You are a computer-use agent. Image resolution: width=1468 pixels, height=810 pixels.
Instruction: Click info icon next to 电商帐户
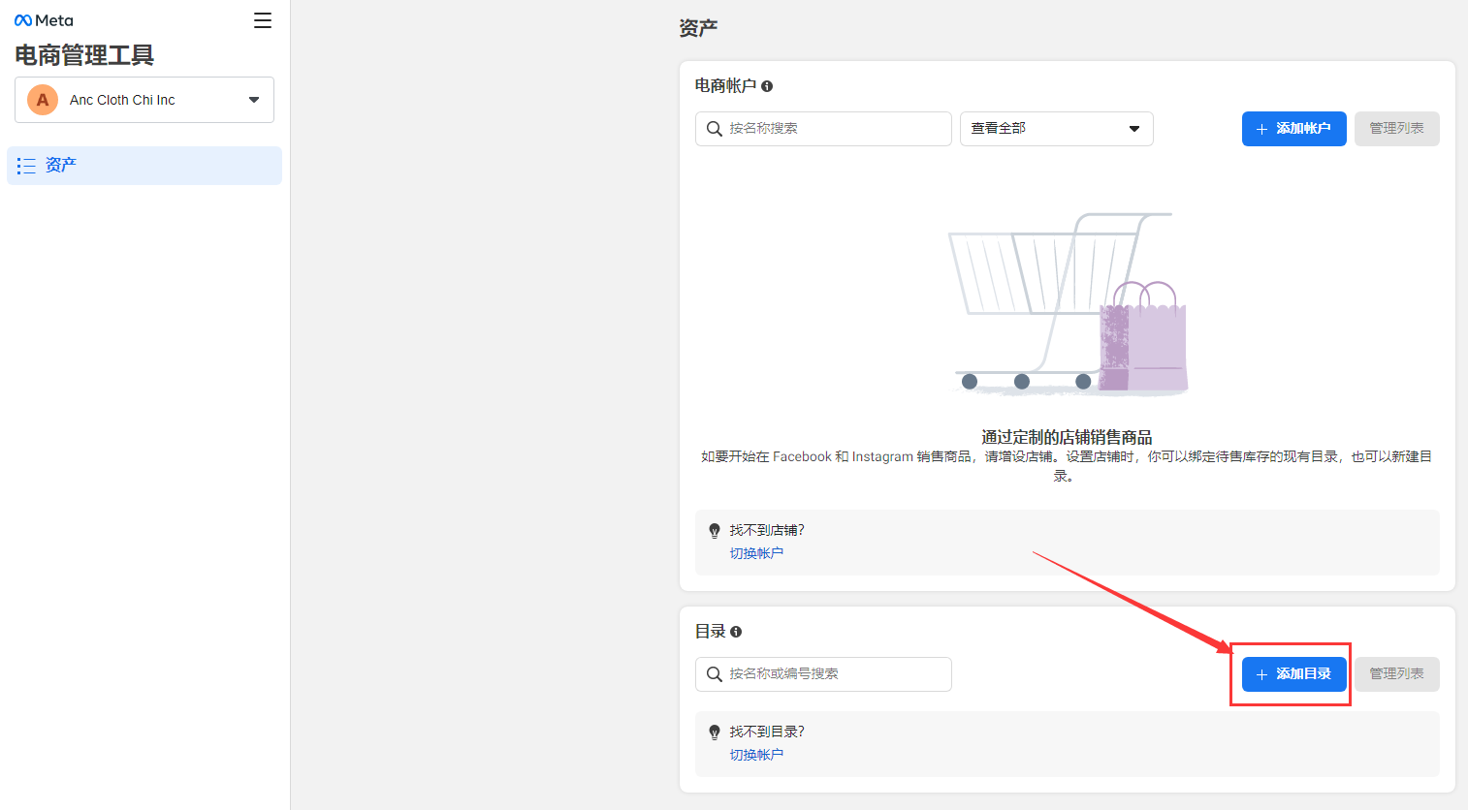767,86
